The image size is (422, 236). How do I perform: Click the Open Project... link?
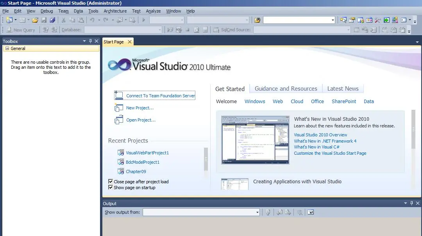tap(141, 120)
